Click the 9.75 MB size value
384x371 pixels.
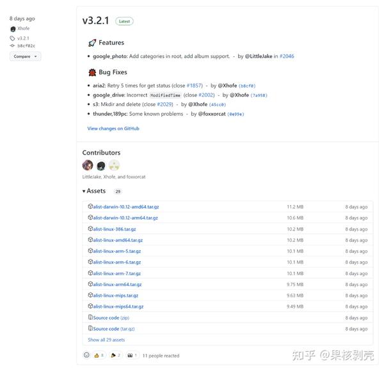(295, 285)
